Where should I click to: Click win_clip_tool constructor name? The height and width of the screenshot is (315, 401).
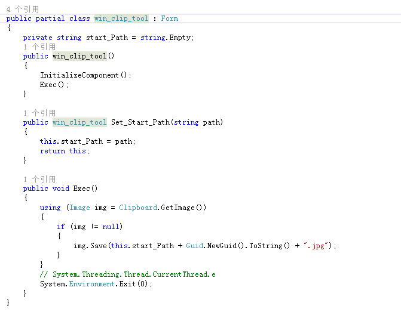(79, 56)
